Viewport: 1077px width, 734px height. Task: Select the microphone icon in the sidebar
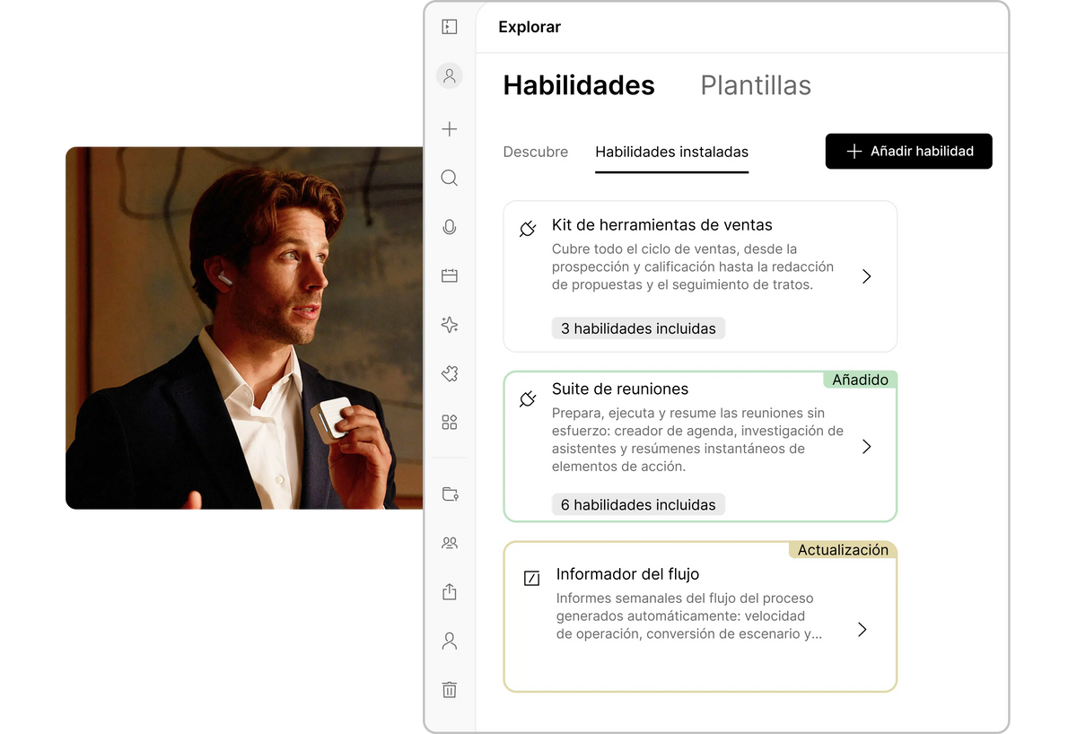point(450,227)
